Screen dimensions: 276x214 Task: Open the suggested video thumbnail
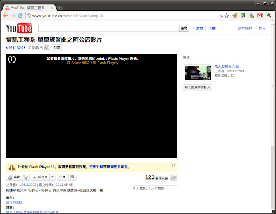click(198, 73)
